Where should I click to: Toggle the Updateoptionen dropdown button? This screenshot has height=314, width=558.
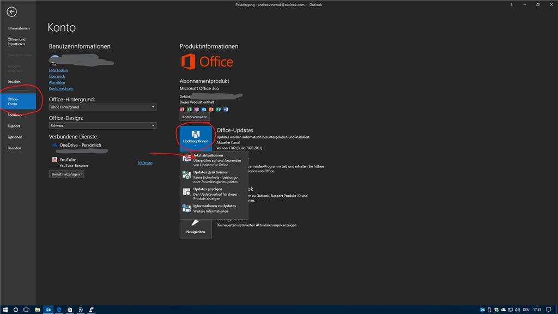(x=196, y=137)
